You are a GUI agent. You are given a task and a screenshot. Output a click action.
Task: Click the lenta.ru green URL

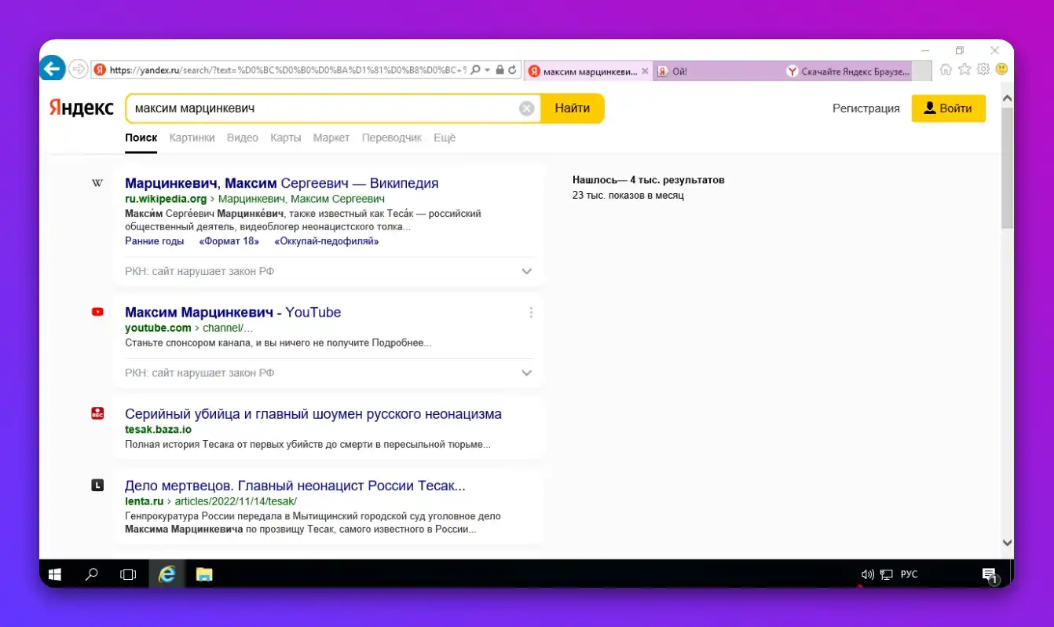144,501
